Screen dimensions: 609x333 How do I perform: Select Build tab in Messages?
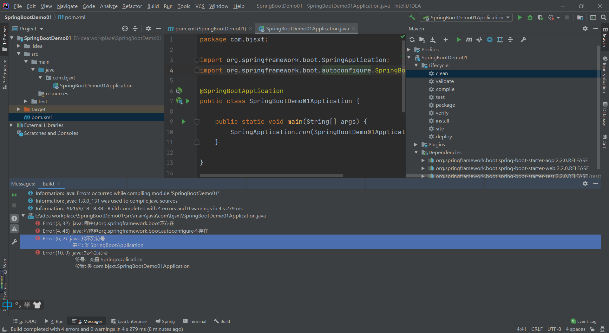[48, 184]
